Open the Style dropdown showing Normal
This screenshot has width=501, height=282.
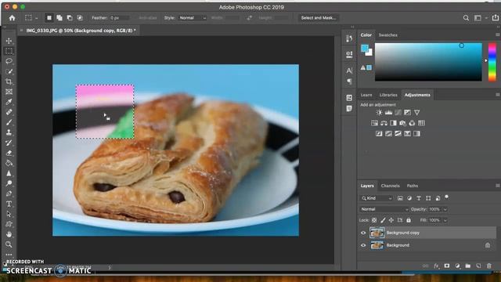pos(193,18)
